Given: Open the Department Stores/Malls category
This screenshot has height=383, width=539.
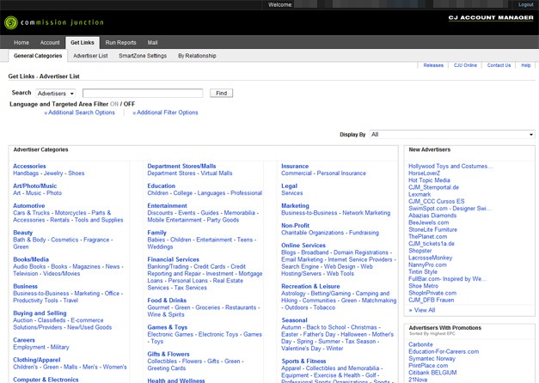Looking at the screenshot, I should tap(181, 167).
